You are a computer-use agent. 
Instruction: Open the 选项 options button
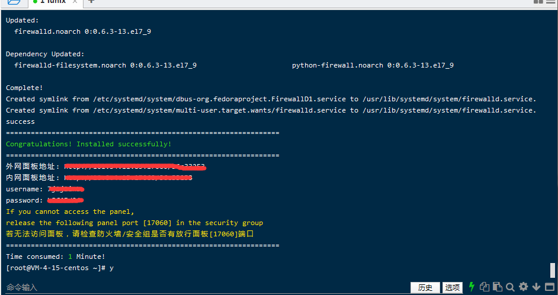[453, 287]
